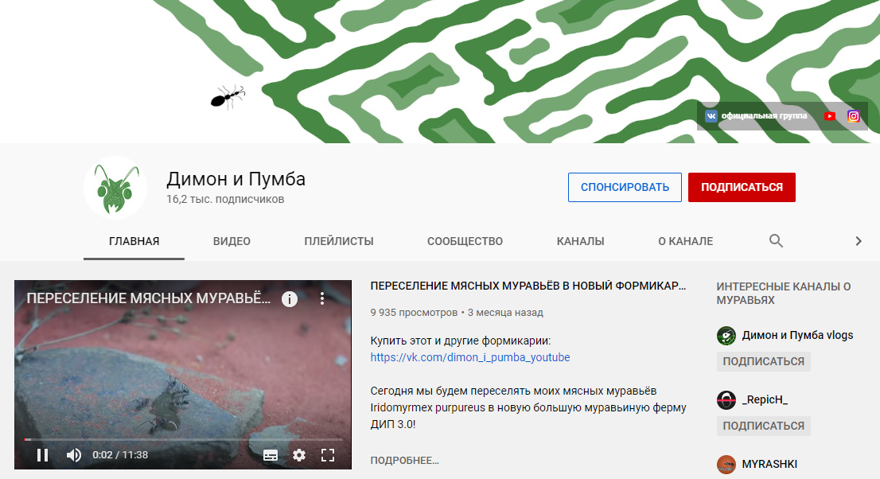
Task: Open the YouTube icon link in banner
Action: pyautogui.click(x=830, y=116)
